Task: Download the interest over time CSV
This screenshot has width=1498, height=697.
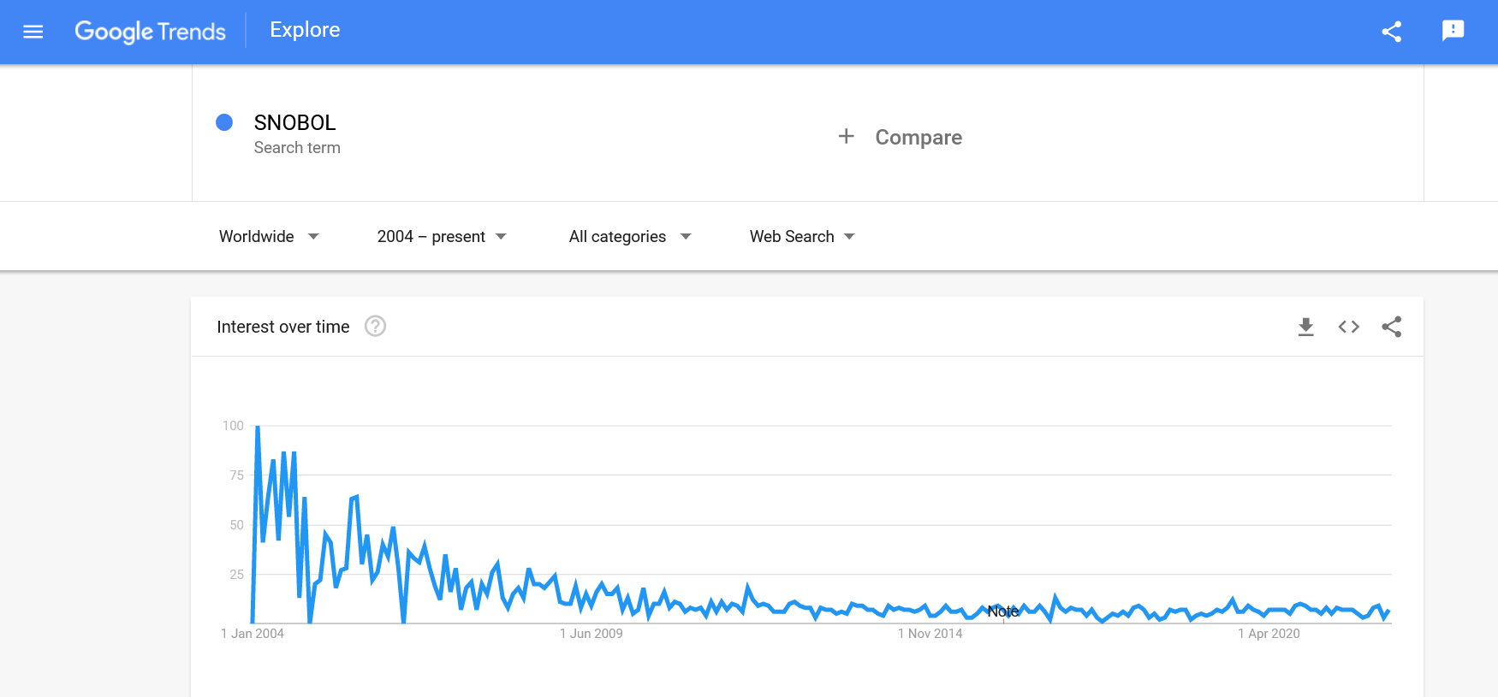Action: (1305, 327)
